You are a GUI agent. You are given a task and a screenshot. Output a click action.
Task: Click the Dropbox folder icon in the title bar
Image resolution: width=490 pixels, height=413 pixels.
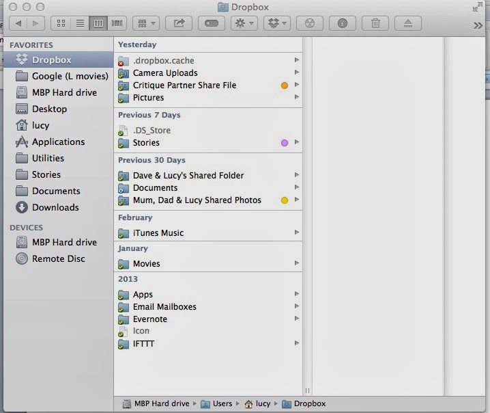(x=222, y=8)
